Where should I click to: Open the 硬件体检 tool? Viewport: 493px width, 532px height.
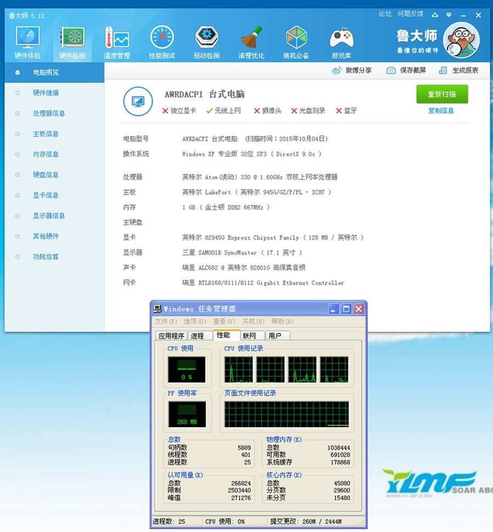click(27, 39)
